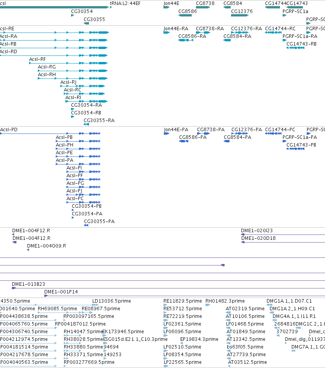The height and width of the screenshot is (368, 325).
Task: Click the DME1-020I23 BAC label
Action: tap(257, 230)
